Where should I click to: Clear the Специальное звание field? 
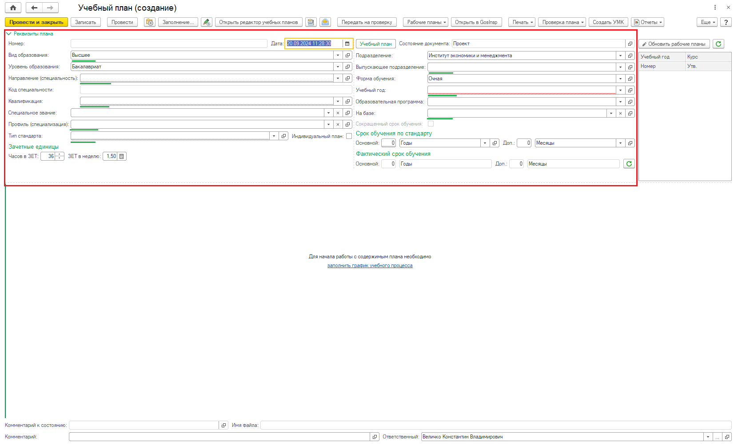click(338, 113)
